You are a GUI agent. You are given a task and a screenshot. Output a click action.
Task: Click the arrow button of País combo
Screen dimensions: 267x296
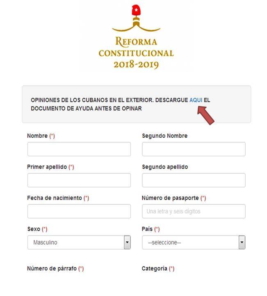pos(242,243)
